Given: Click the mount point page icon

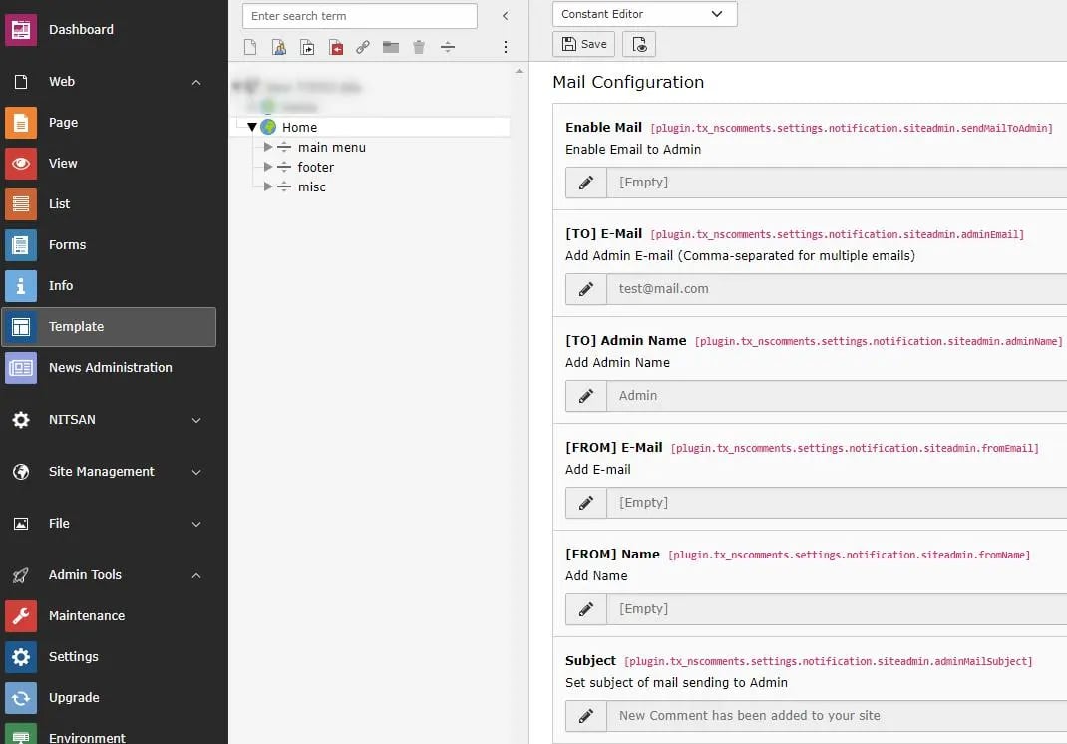Looking at the screenshot, I should 335,47.
